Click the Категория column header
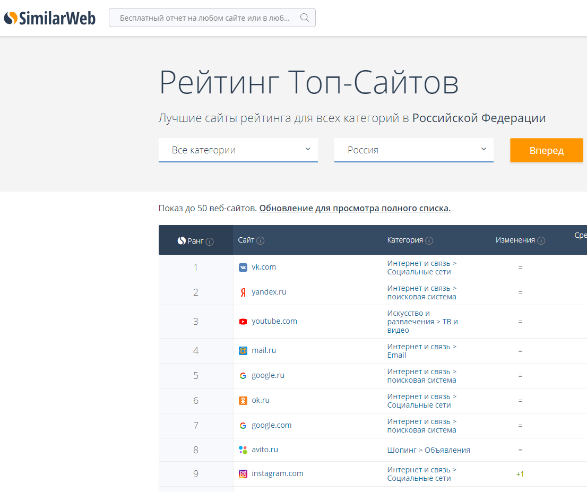This screenshot has height=492, width=587. 405,240
